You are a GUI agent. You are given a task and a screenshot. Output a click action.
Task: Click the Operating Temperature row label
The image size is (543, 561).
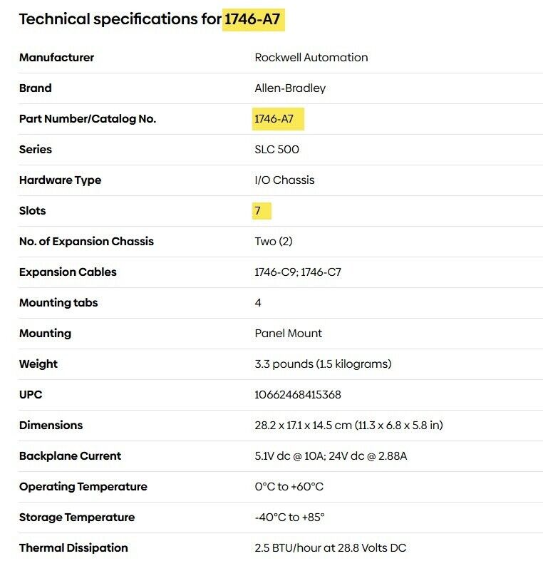pyautogui.click(x=83, y=487)
